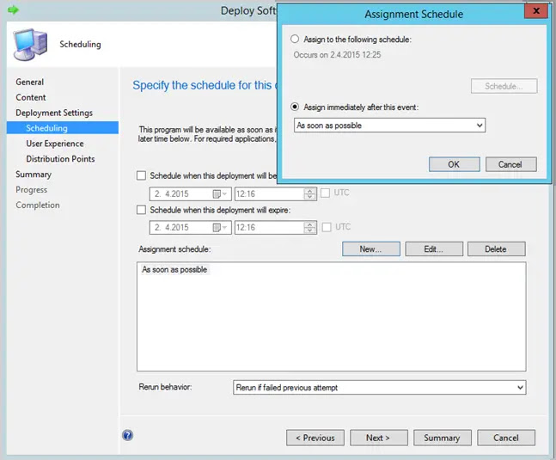
Task: Click Cancel button in the wizard footer
Action: coord(506,438)
